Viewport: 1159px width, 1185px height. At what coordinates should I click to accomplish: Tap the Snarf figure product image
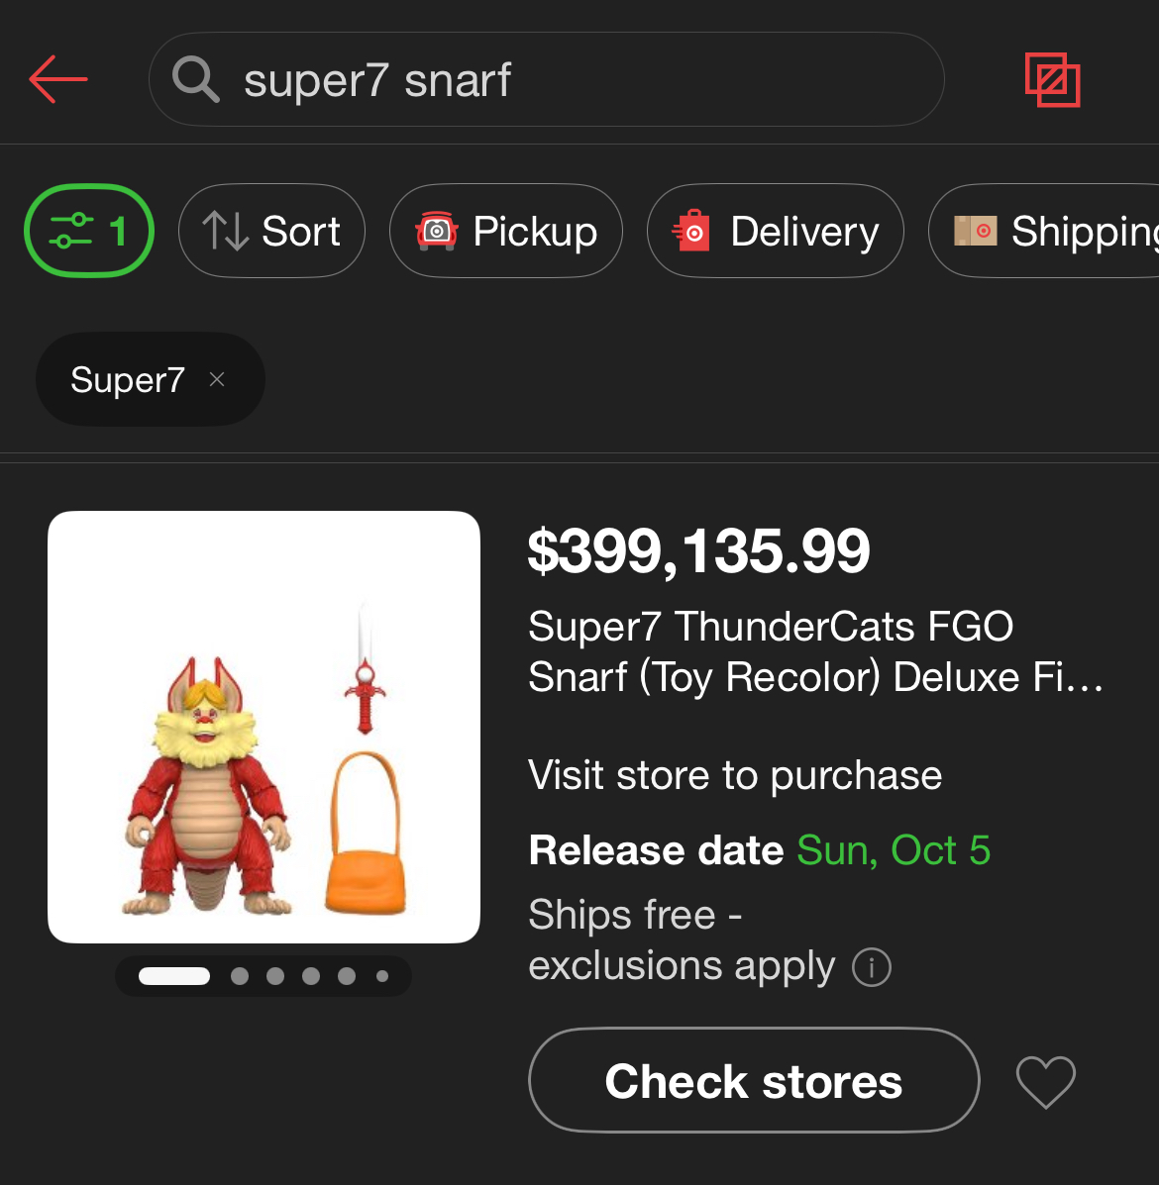click(x=263, y=727)
